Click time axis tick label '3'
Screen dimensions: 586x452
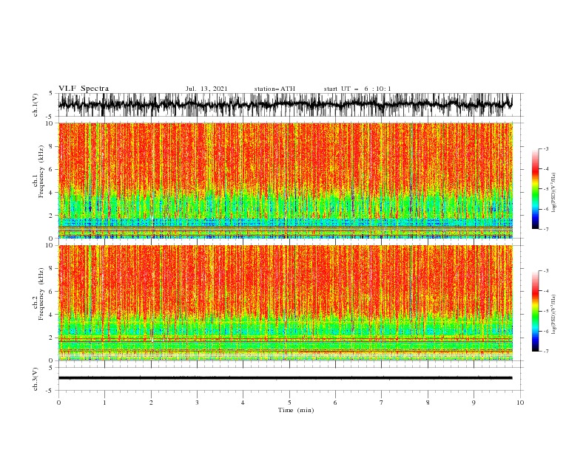[x=197, y=403]
